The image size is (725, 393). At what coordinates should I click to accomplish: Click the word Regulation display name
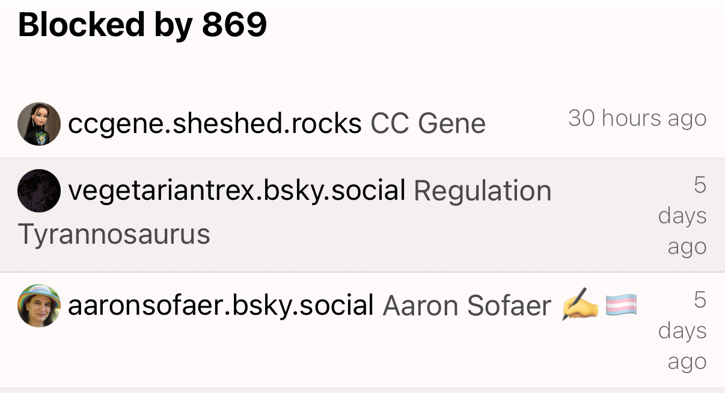(x=483, y=191)
